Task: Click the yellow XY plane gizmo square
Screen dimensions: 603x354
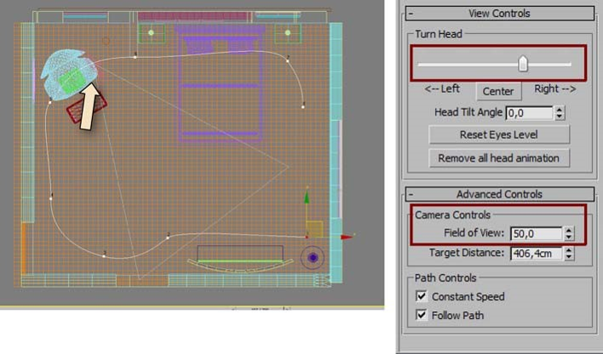Action: 314,229
